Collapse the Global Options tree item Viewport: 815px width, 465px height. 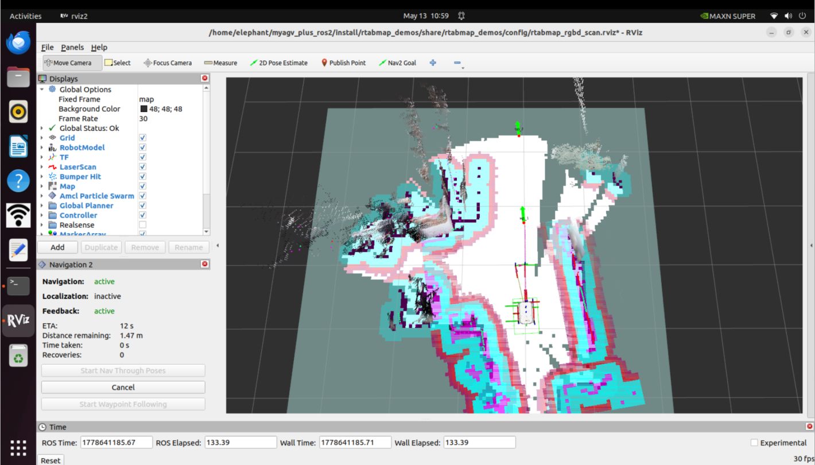(42, 90)
